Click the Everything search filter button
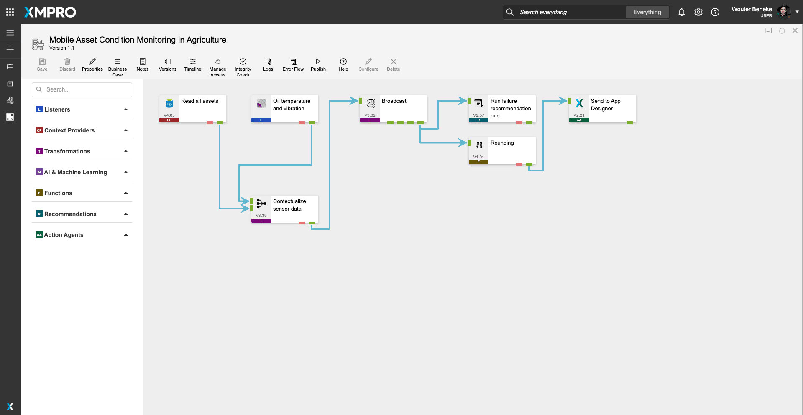803x415 pixels. 647,12
